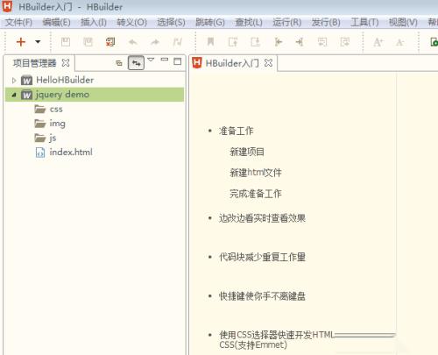This screenshot has width=438, height=355.
Task: Click the 新建项目 link
Action: (x=247, y=152)
